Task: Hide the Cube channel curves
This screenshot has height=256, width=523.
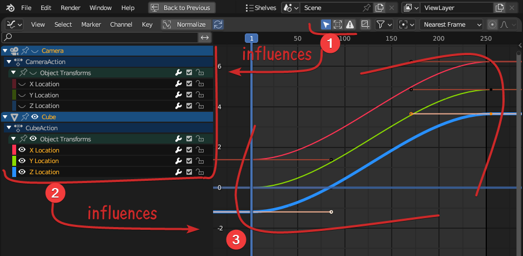Action: pyautogui.click(x=34, y=117)
